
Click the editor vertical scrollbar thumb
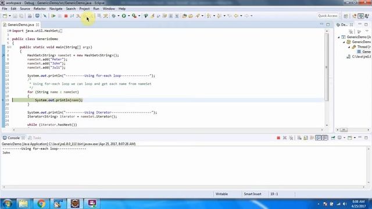(327, 67)
